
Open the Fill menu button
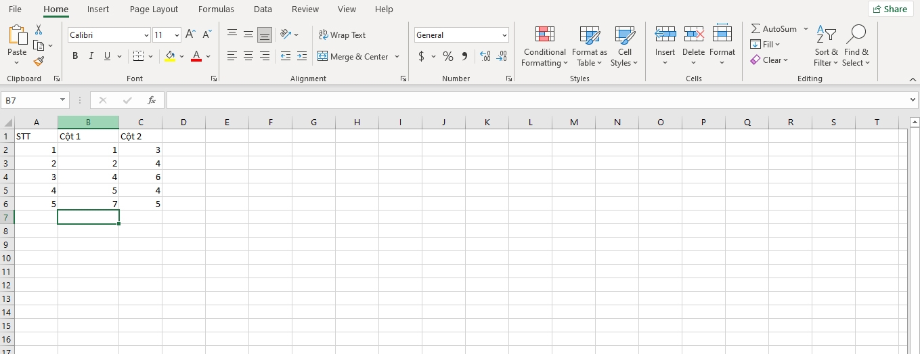765,45
